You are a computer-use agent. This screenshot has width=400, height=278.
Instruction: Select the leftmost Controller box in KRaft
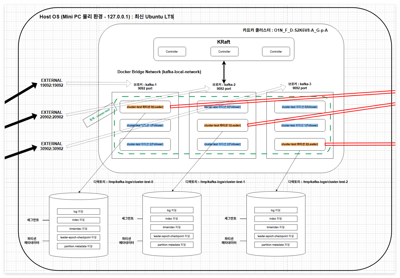coord(172,52)
